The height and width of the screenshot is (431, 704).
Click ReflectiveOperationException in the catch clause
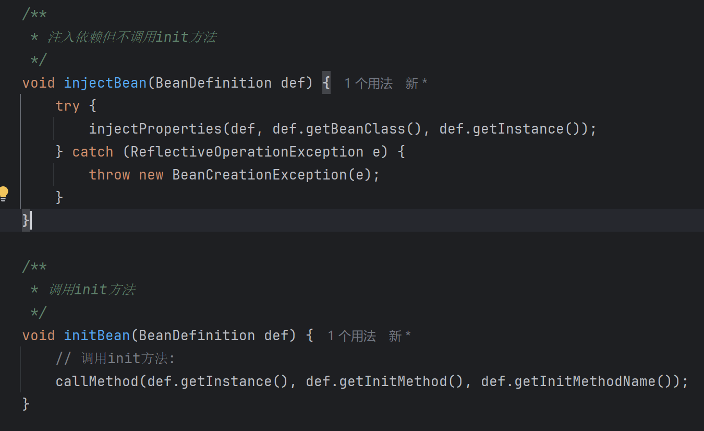coord(247,152)
